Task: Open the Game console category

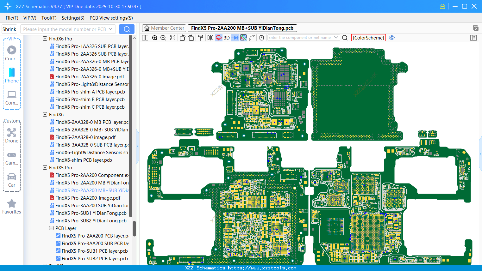Action: [12, 158]
